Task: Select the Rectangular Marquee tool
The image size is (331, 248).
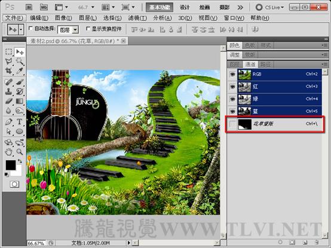Action: pos(8,52)
